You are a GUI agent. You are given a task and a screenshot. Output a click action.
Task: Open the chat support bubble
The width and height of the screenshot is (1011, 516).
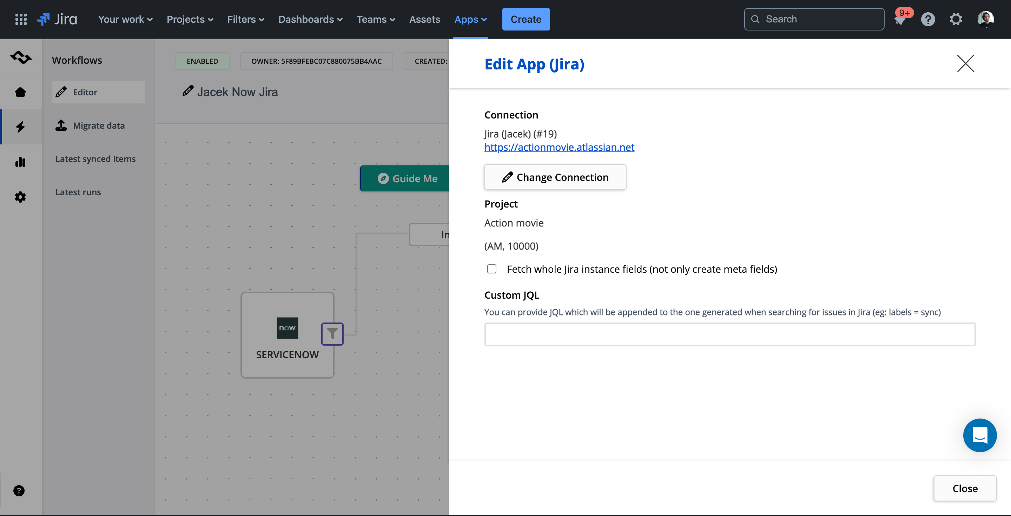(x=980, y=435)
